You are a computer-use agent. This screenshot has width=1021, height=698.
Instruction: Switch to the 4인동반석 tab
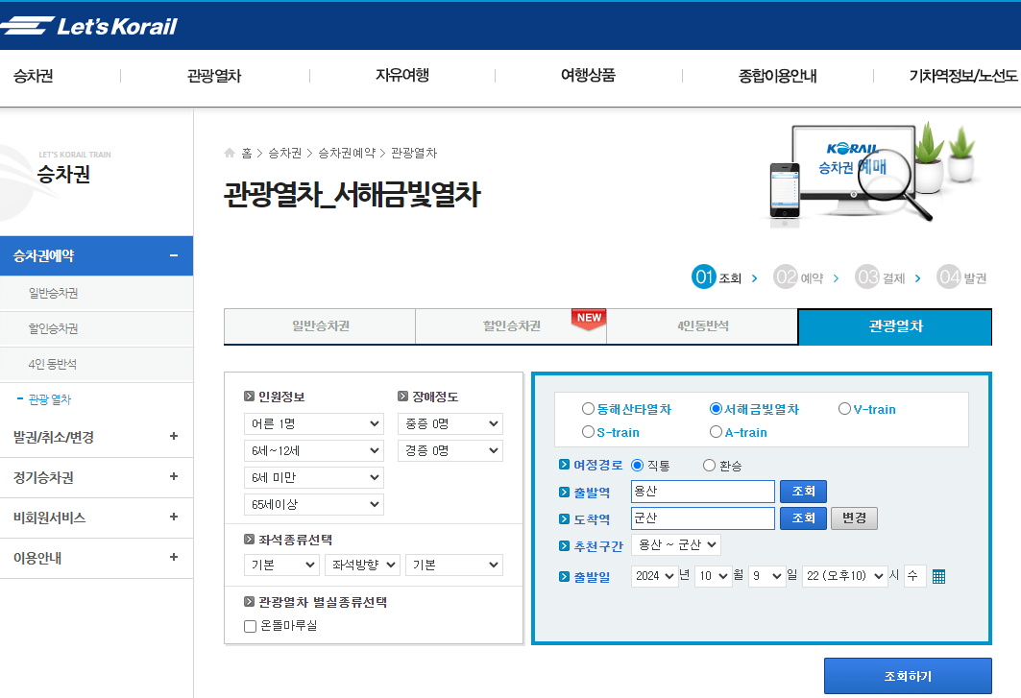pyautogui.click(x=702, y=326)
